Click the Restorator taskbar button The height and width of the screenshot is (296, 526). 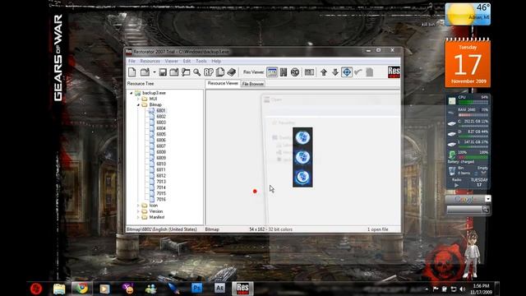pyautogui.click(x=242, y=289)
